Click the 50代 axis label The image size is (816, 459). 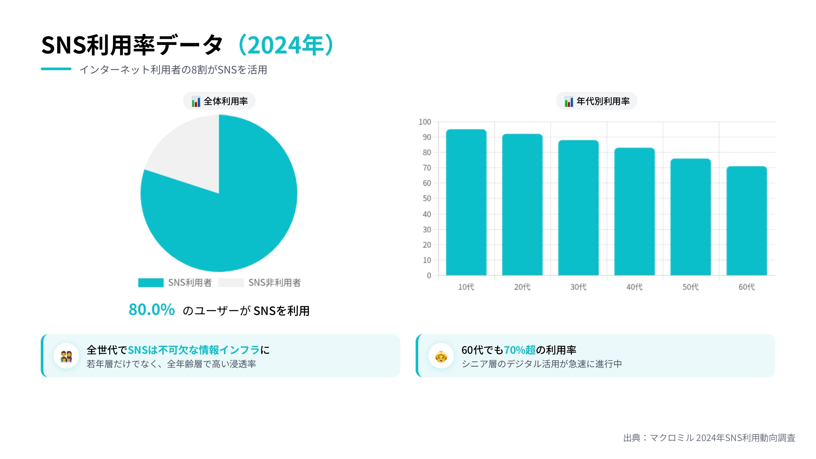click(x=691, y=287)
